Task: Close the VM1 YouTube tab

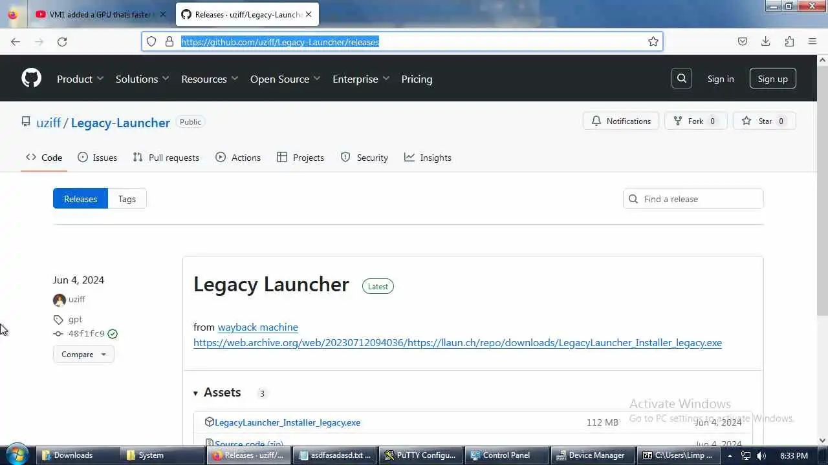Action: 162,14
